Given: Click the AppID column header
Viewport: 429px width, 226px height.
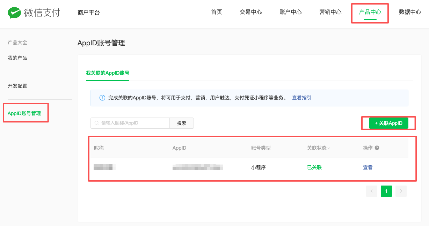Looking at the screenshot, I should pyautogui.click(x=180, y=148).
